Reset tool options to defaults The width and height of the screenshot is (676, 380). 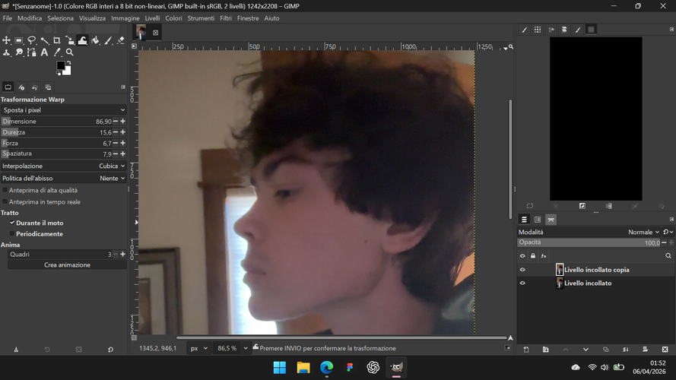click(x=110, y=350)
